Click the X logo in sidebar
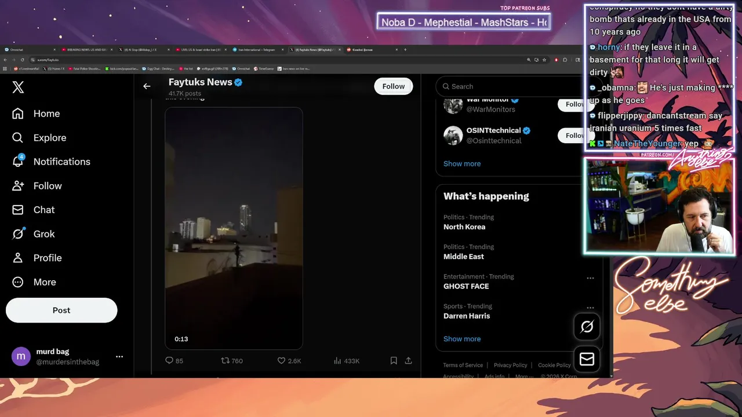Image resolution: width=742 pixels, height=417 pixels. [18, 87]
